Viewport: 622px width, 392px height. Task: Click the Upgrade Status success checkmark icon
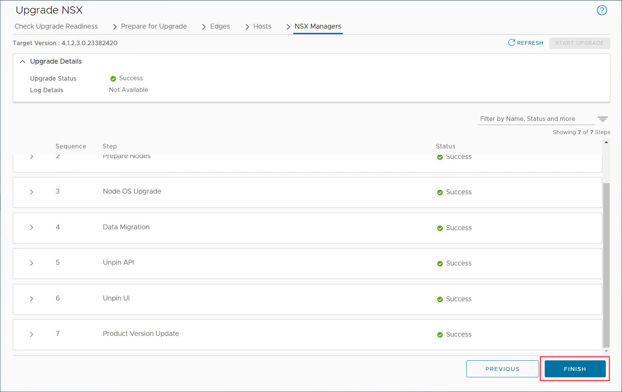click(113, 79)
